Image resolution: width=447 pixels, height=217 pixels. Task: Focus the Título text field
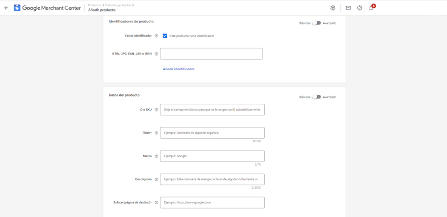(x=212, y=133)
